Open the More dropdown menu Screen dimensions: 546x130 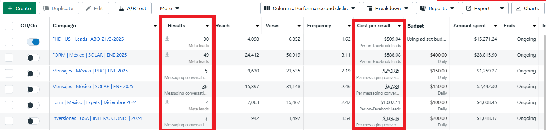pos(169,8)
